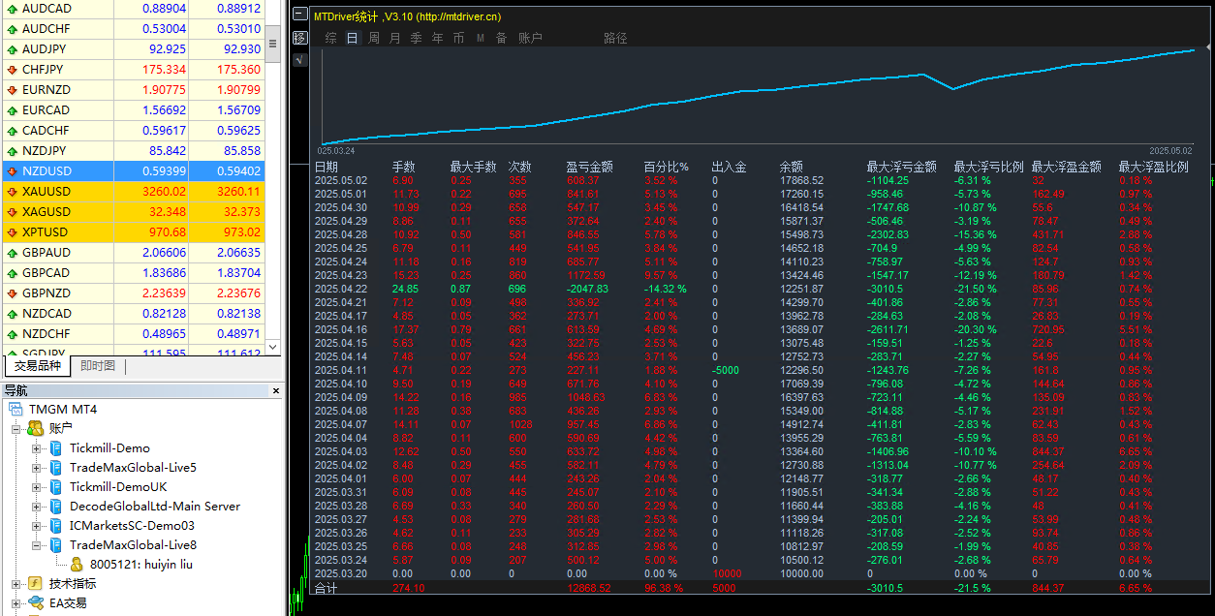Select the 币 currency tab

pyautogui.click(x=459, y=38)
